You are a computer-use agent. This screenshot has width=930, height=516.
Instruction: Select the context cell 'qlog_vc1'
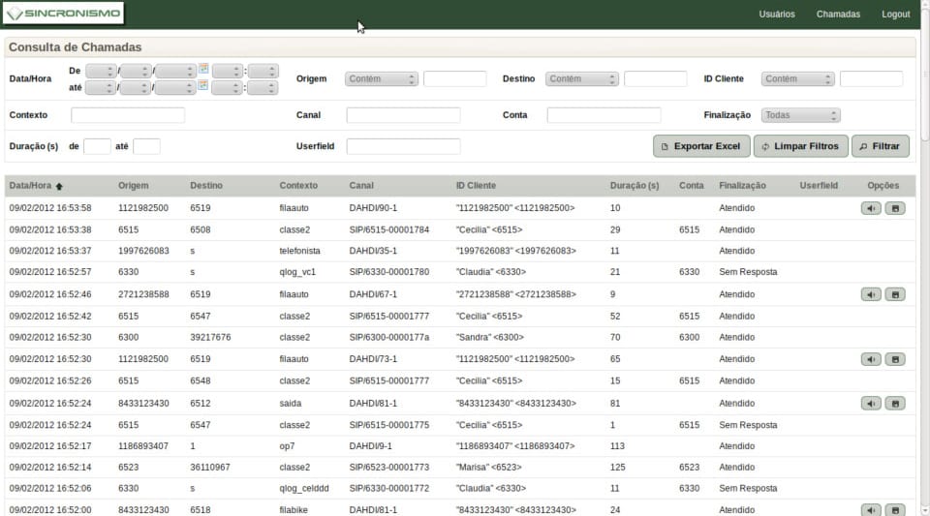point(297,272)
